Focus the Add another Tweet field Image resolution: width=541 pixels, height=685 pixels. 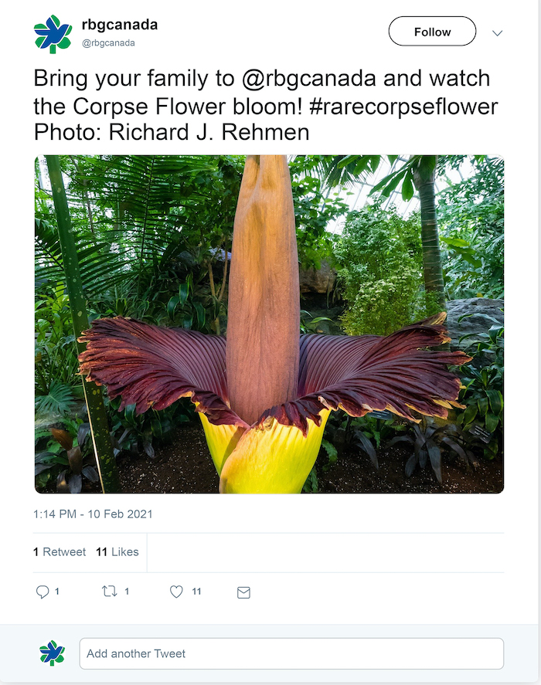click(x=291, y=653)
